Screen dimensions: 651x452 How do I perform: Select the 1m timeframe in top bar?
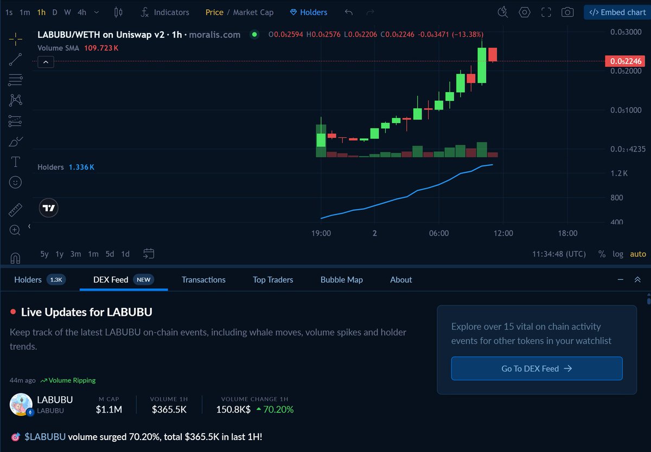(x=24, y=12)
